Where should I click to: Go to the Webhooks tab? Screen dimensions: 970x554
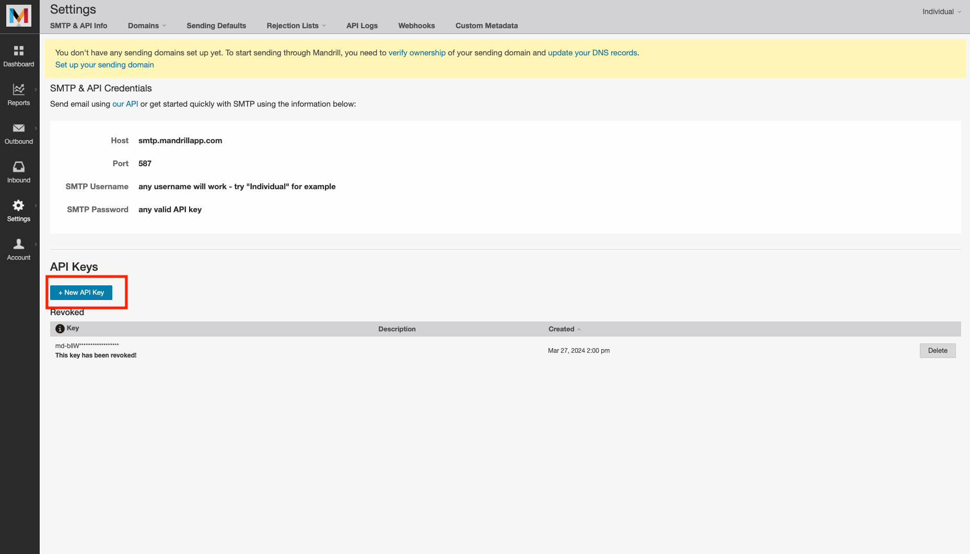coord(416,26)
